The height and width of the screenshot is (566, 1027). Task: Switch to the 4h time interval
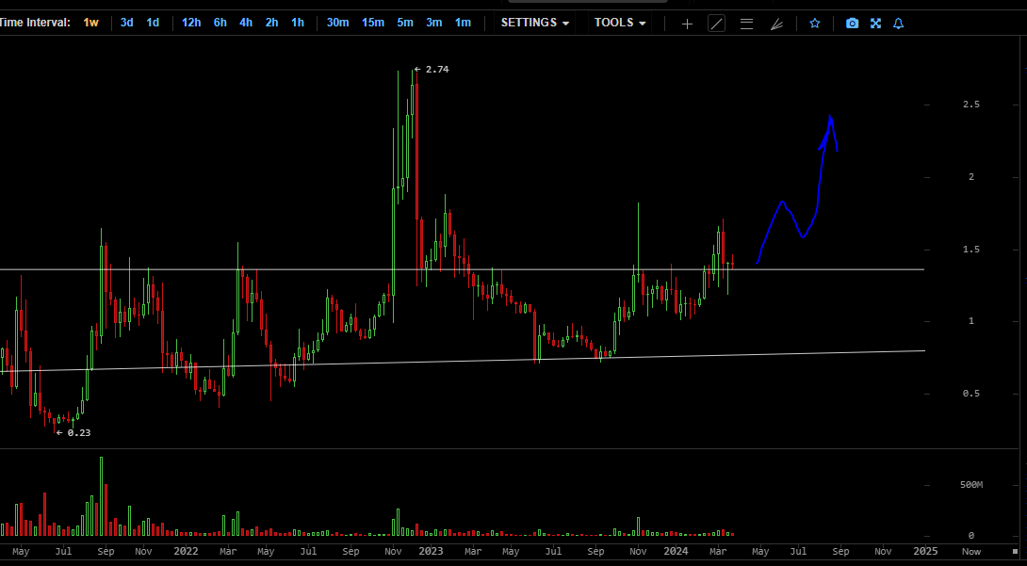coord(246,23)
